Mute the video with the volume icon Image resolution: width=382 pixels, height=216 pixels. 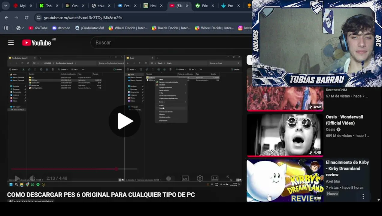click(32, 178)
